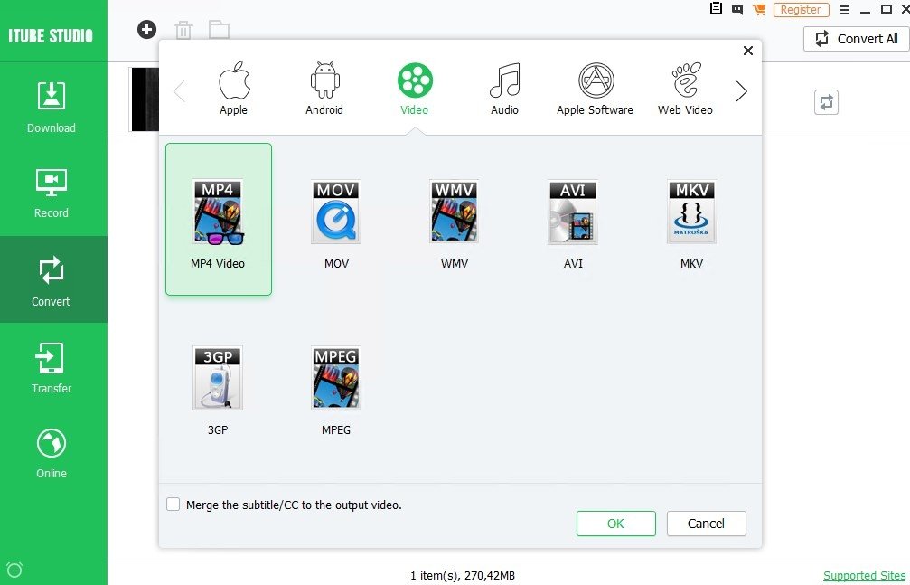This screenshot has width=910, height=585.
Task: Click the trash delete icon
Action: pos(183,30)
